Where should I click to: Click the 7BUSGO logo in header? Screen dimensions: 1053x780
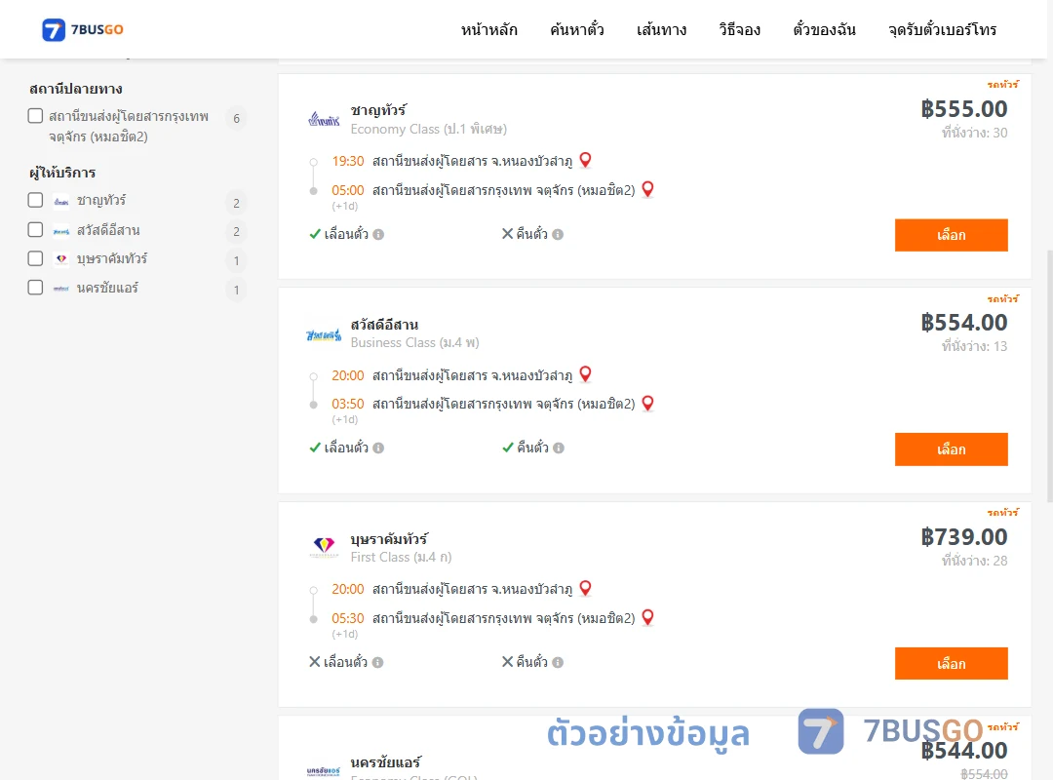[83, 29]
